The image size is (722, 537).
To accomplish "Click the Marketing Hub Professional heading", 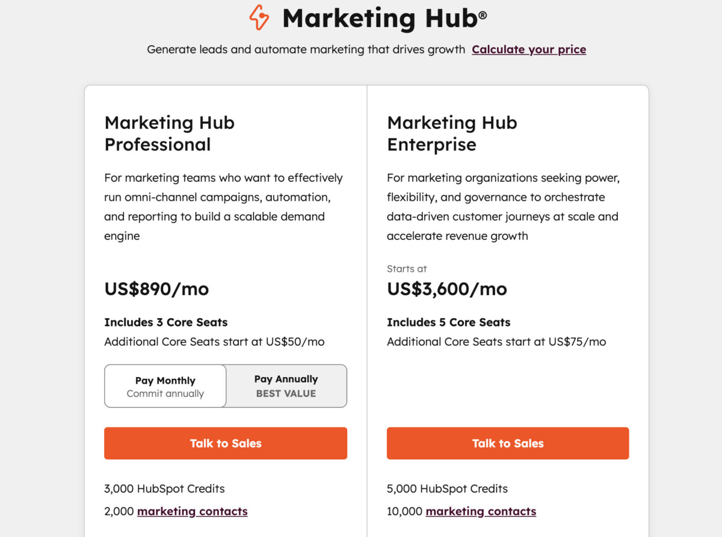I will point(170,133).
